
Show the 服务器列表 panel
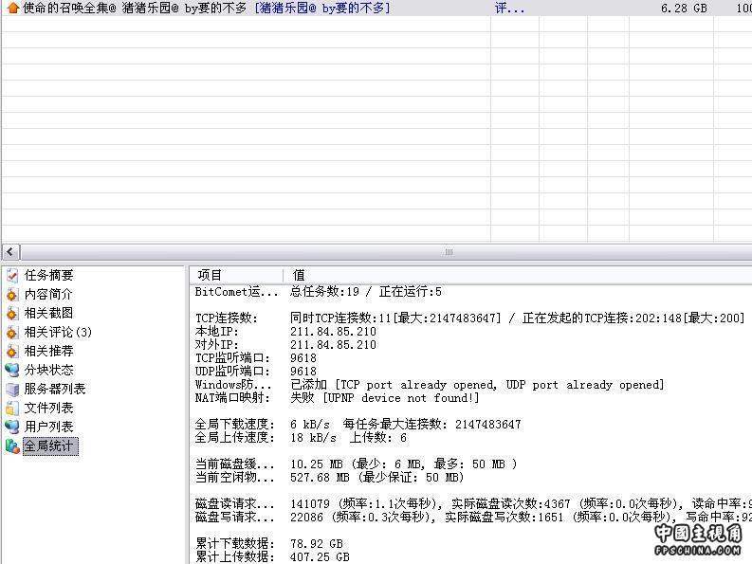pos(55,389)
